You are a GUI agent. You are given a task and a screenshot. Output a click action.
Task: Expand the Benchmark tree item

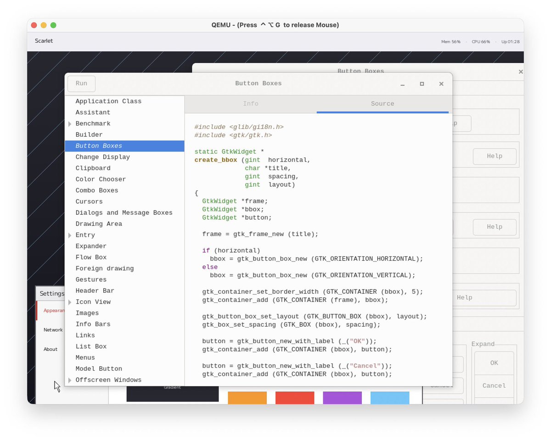70,124
